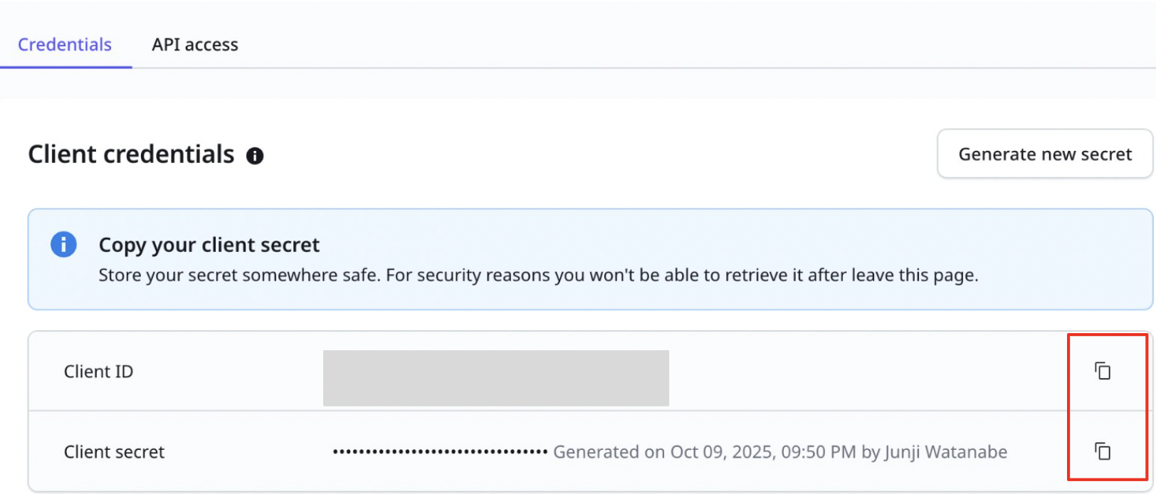Screen dimensions: 1156x494
Task: Select the Credentials tab
Action: [65, 44]
